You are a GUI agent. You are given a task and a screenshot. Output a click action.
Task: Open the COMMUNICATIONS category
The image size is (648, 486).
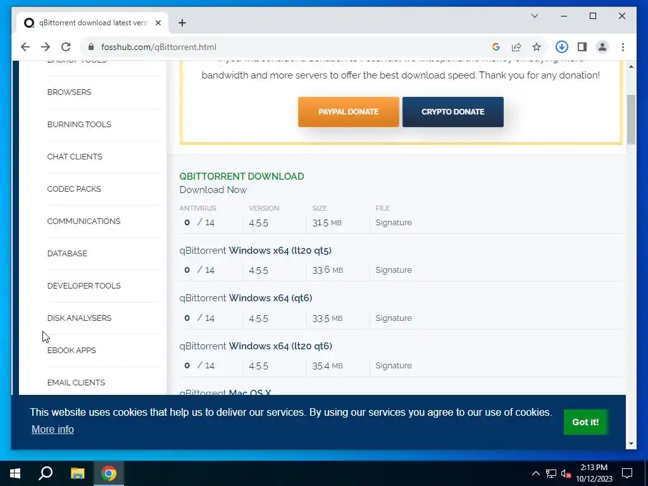coord(84,221)
